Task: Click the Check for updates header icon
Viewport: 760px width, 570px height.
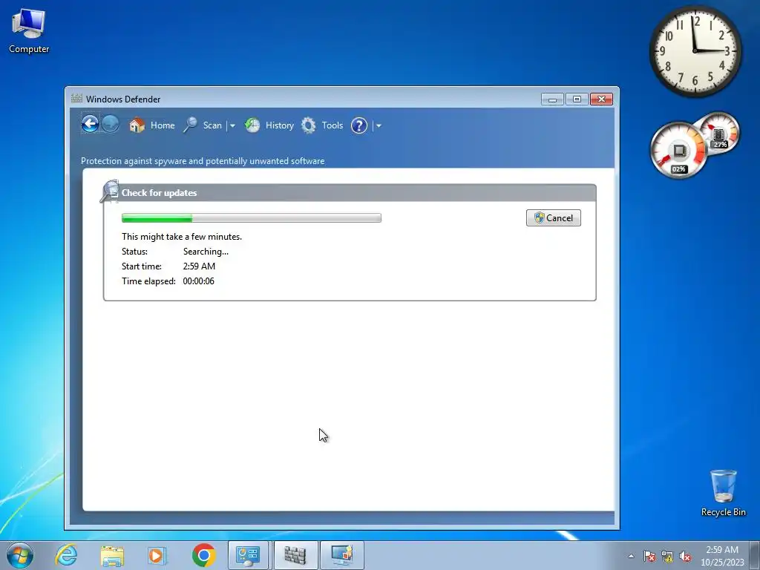Action: click(110, 191)
